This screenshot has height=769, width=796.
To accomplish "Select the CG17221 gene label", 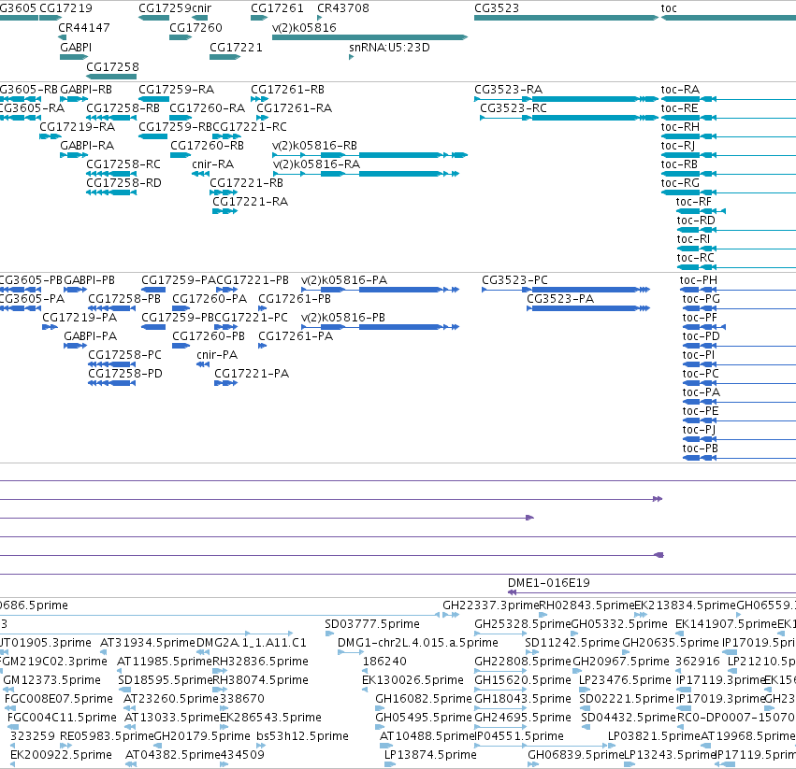I will (x=236, y=47).
